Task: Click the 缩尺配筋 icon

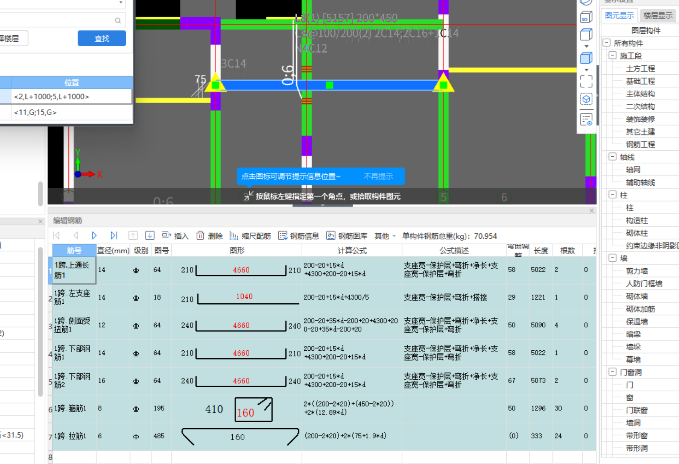Action: 234,235
